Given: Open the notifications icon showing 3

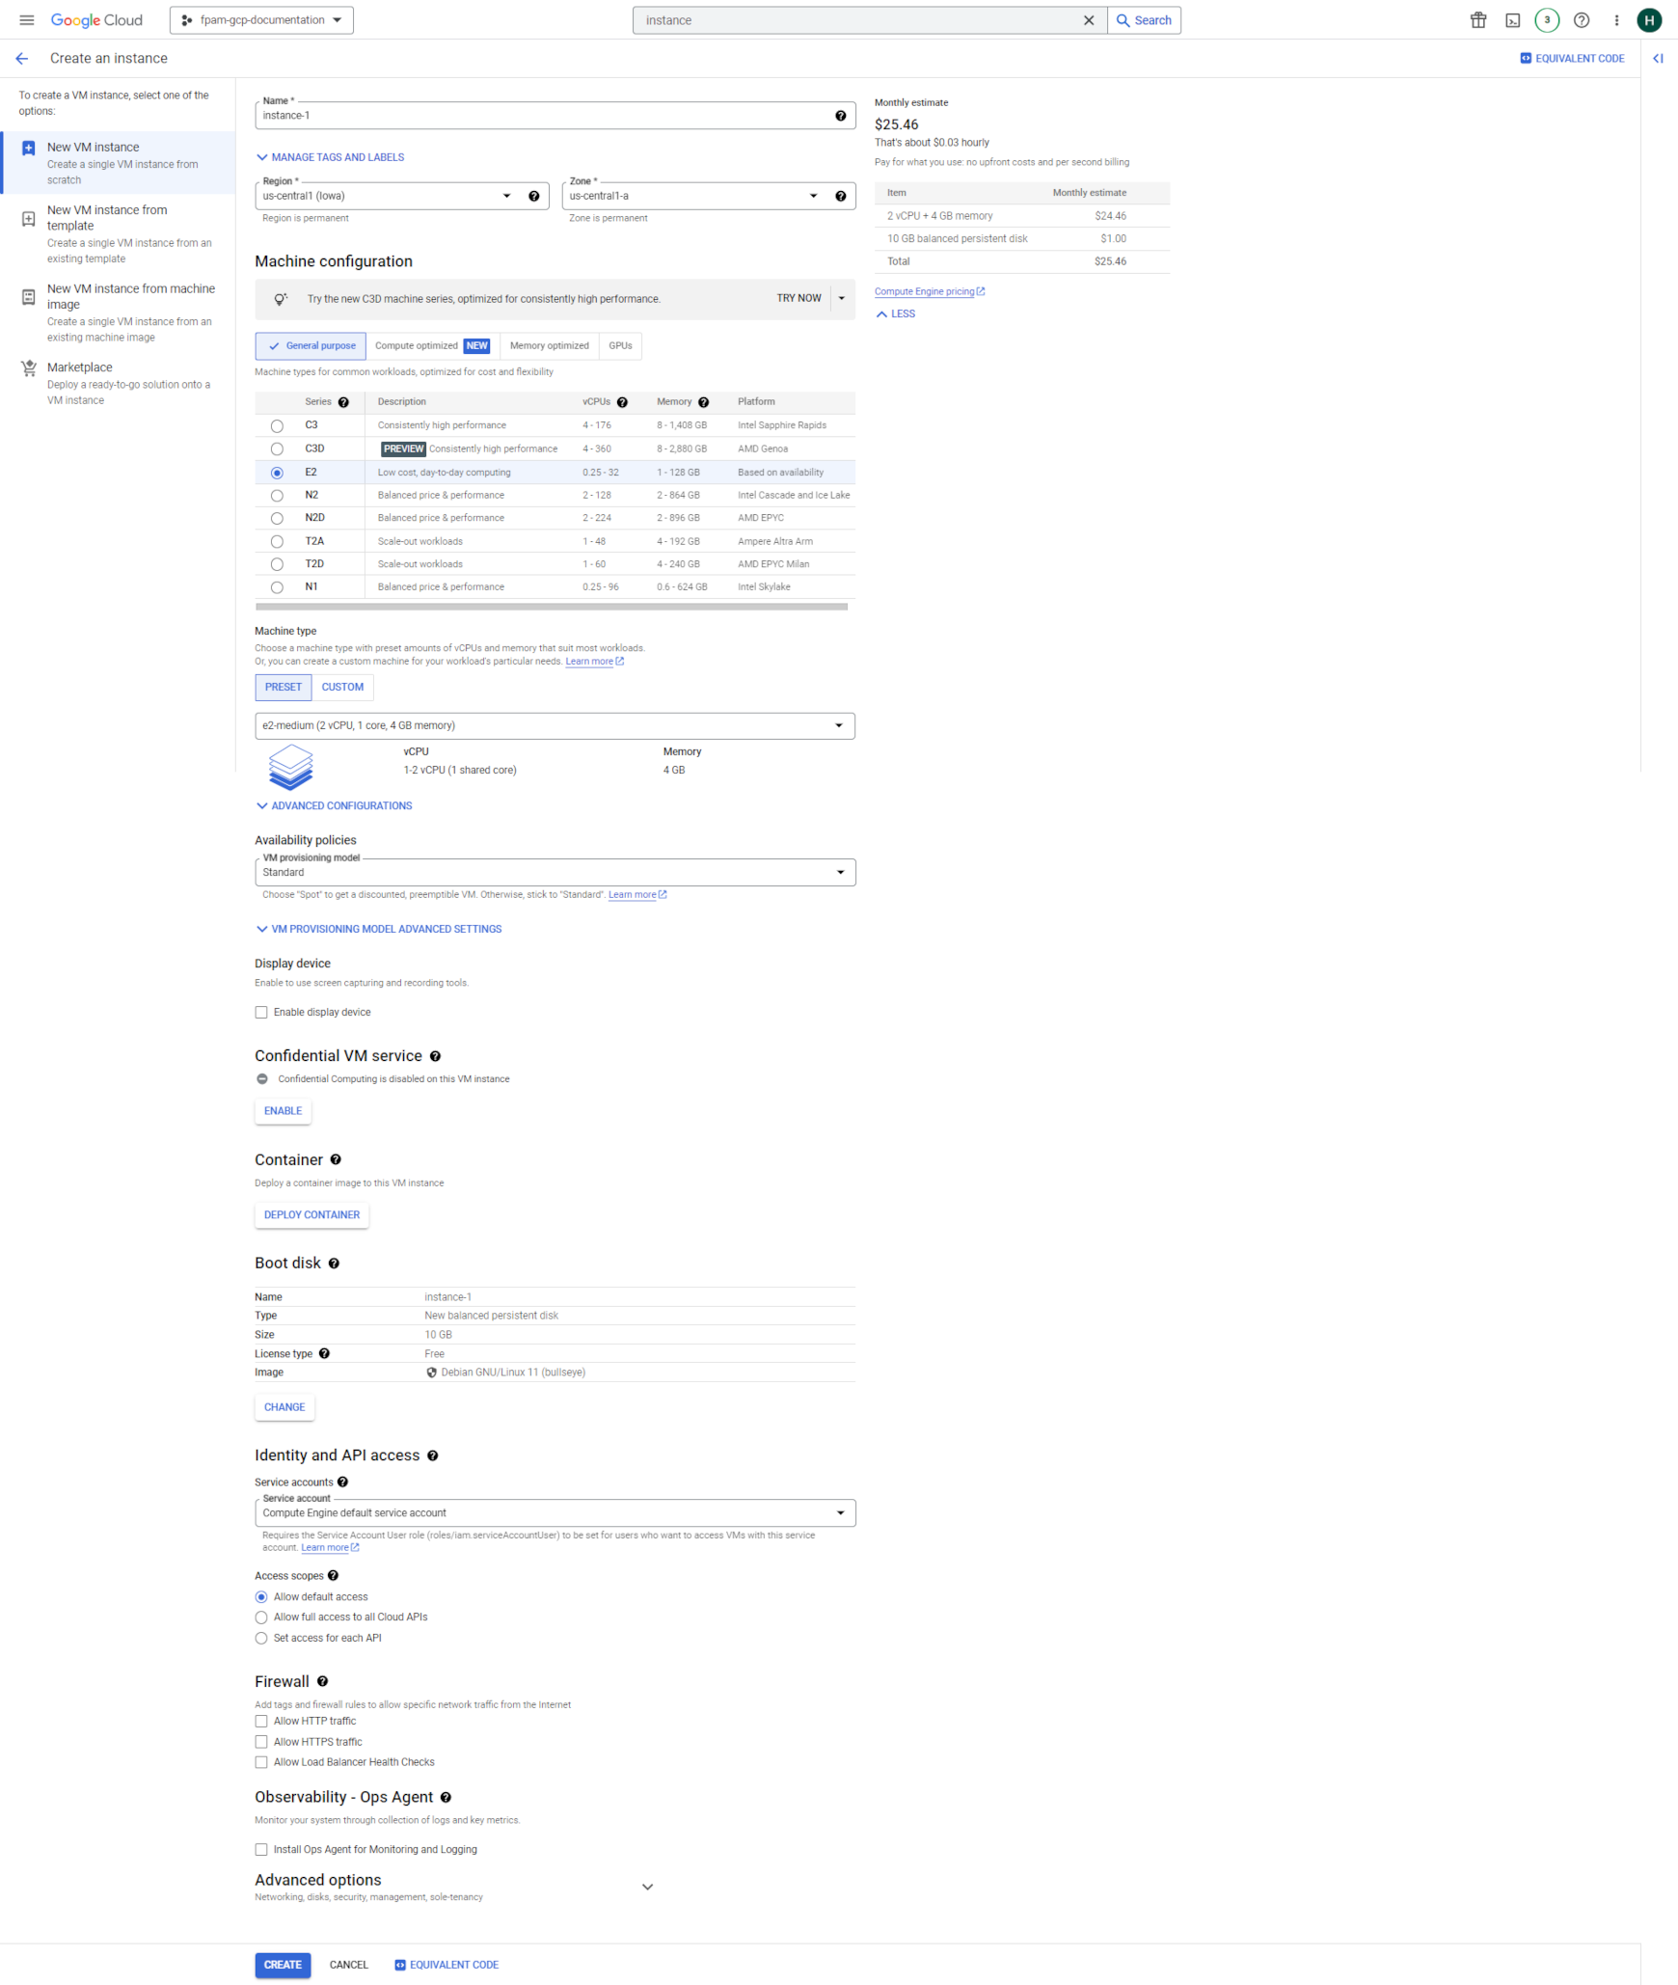Looking at the screenshot, I should click(1547, 19).
